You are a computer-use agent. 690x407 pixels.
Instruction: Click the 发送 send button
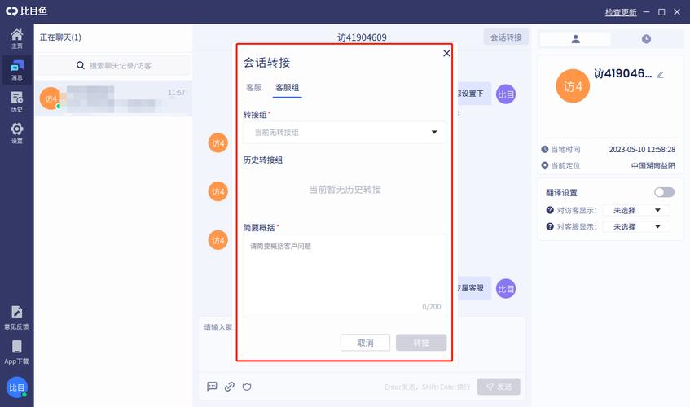point(499,387)
